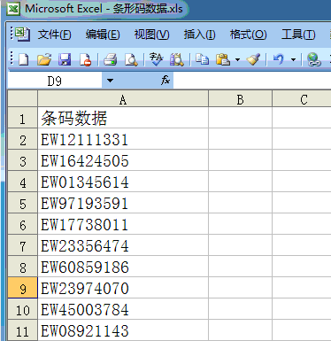The height and width of the screenshot is (341, 331).
Task: Select row 8 header
Action: pyautogui.click(x=22, y=267)
